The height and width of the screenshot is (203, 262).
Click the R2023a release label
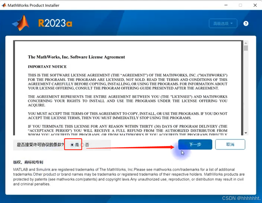(55, 23)
